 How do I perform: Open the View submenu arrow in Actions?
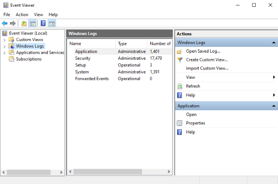pyautogui.click(x=274, y=77)
